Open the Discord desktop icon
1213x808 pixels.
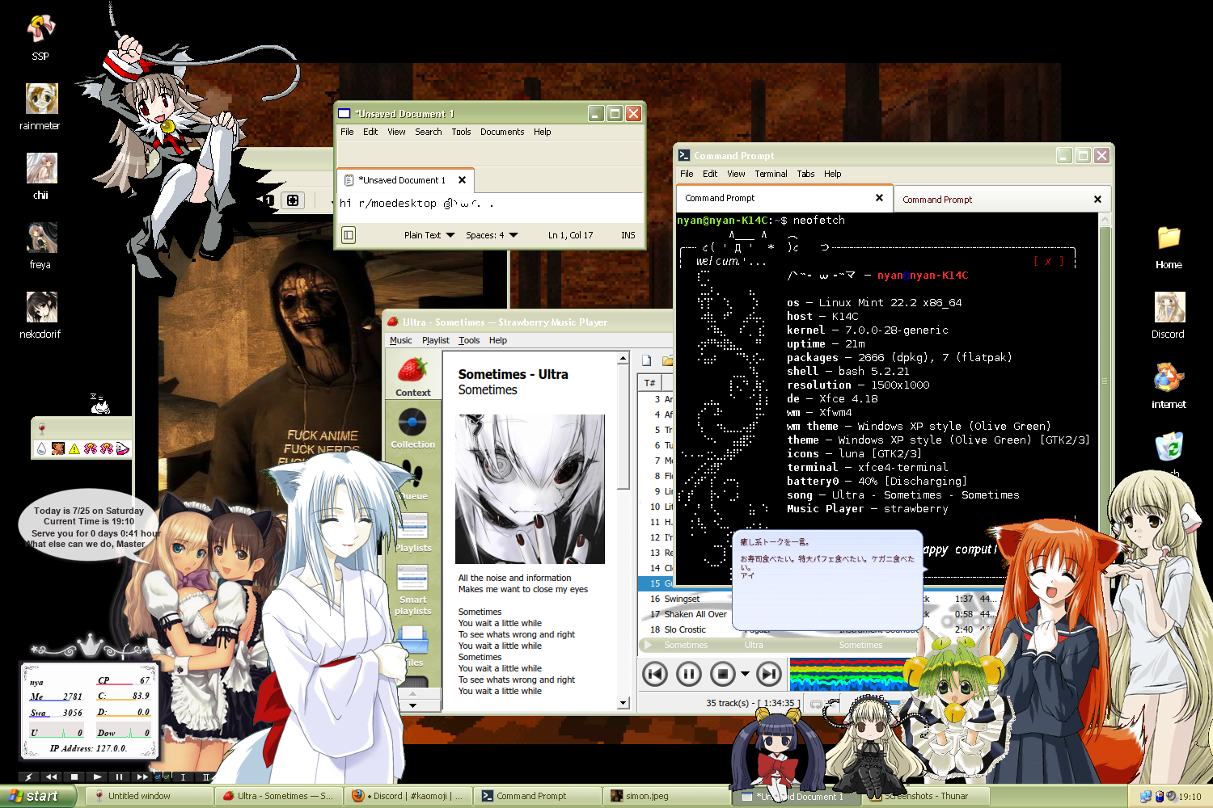pos(1169,314)
